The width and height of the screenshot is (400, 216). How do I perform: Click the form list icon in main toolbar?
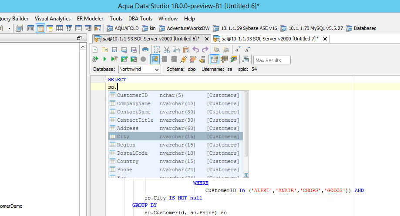coord(79,28)
